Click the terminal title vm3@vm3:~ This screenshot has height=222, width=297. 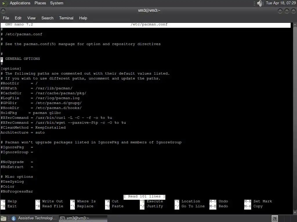pos(149,11)
